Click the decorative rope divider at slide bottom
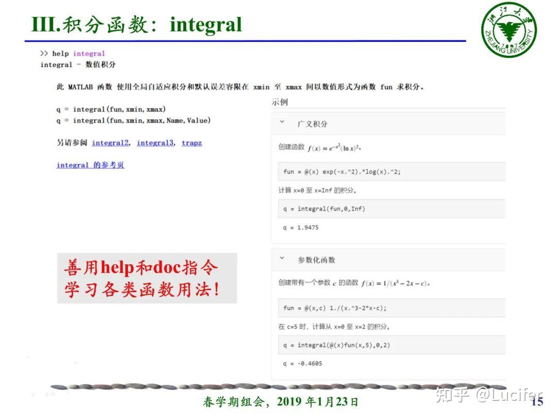Image resolution: width=557 pixels, height=418 pixels. [278, 385]
